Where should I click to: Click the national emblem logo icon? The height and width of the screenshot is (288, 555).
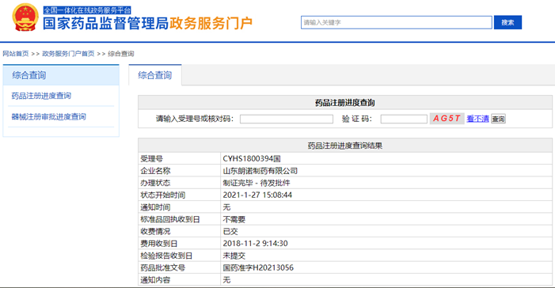pyautogui.click(x=25, y=17)
